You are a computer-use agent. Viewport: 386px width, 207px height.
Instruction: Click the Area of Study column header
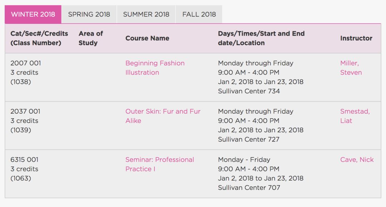coord(90,38)
